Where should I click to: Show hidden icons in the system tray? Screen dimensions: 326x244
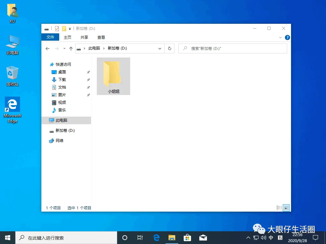coord(248,237)
